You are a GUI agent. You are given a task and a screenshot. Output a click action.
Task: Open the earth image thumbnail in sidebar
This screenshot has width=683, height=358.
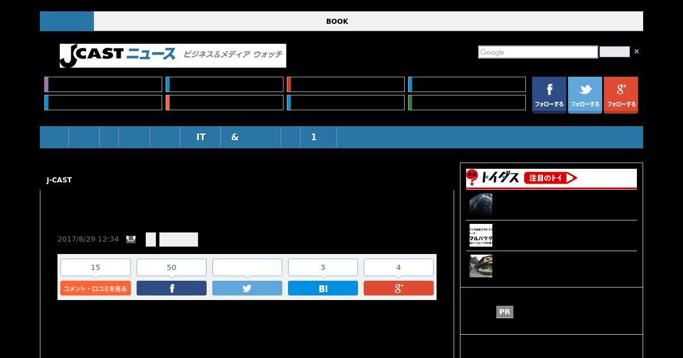point(481,205)
